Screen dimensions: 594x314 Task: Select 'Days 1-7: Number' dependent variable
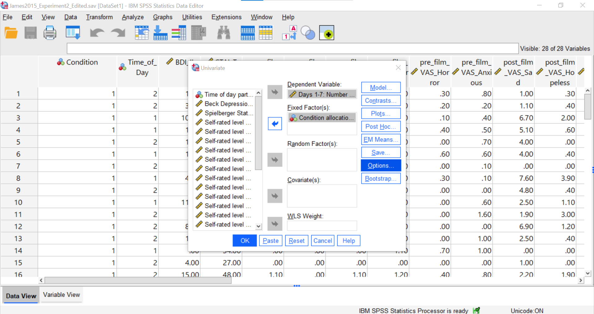tap(322, 94)
